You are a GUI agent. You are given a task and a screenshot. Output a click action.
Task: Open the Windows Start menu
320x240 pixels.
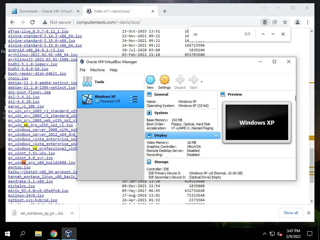pyautogui.click(x=7, y=234)
